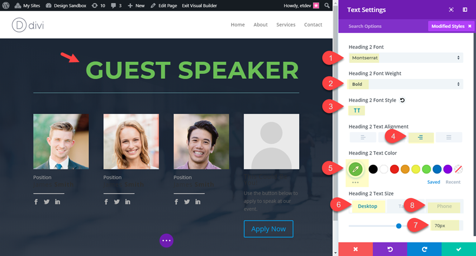Save changes with green checkmark
The width and height of the screenshot is (476, 256).
(x=459, y=249)
